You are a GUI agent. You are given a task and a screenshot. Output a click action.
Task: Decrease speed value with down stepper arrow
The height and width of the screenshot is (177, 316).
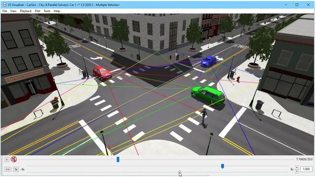(x=297, y=171)
